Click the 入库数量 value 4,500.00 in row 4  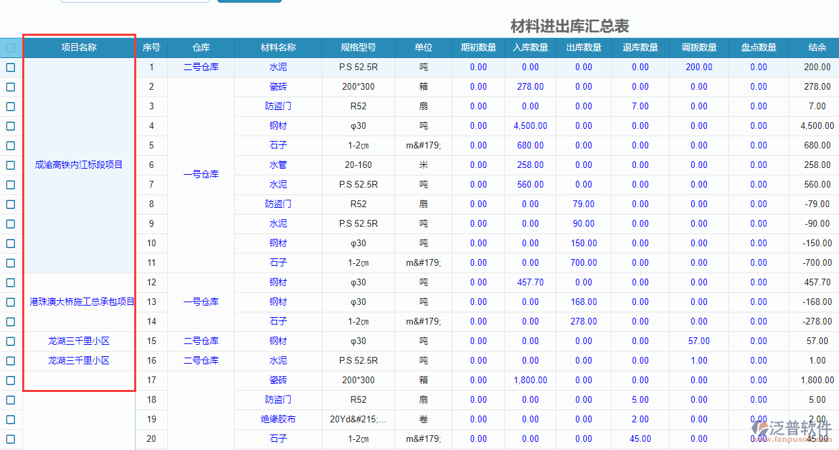(530, 125)
